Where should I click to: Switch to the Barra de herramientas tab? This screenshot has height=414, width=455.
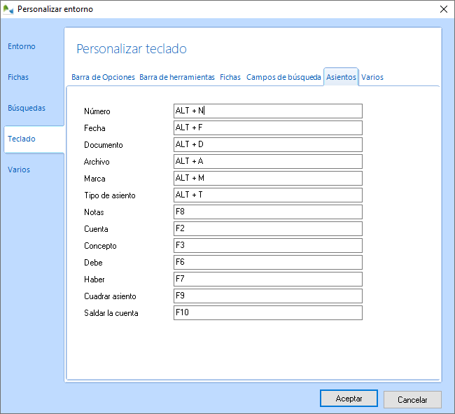[x=177, y=77]
